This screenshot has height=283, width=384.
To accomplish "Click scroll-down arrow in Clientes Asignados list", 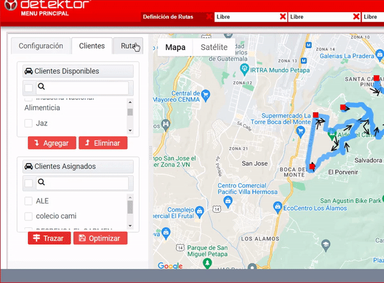I will (130, 225).
